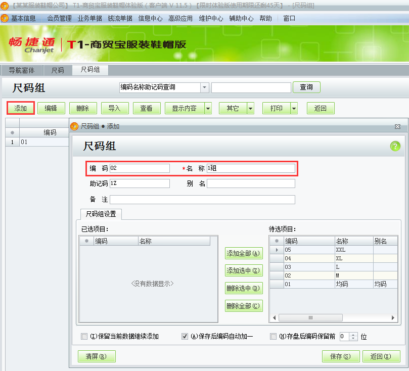Image resolution: width=409 pixels, height=371 pixels.
Task: Expand the 显示内容 dropdown arrow
Action: pyautogui.click(x=208, y=108)
